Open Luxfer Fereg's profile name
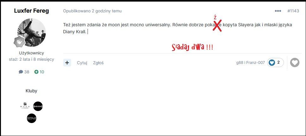 [x=31, y=11]
